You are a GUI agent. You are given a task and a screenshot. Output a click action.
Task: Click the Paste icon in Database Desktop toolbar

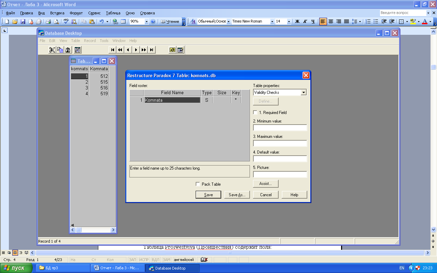(68, 50)
